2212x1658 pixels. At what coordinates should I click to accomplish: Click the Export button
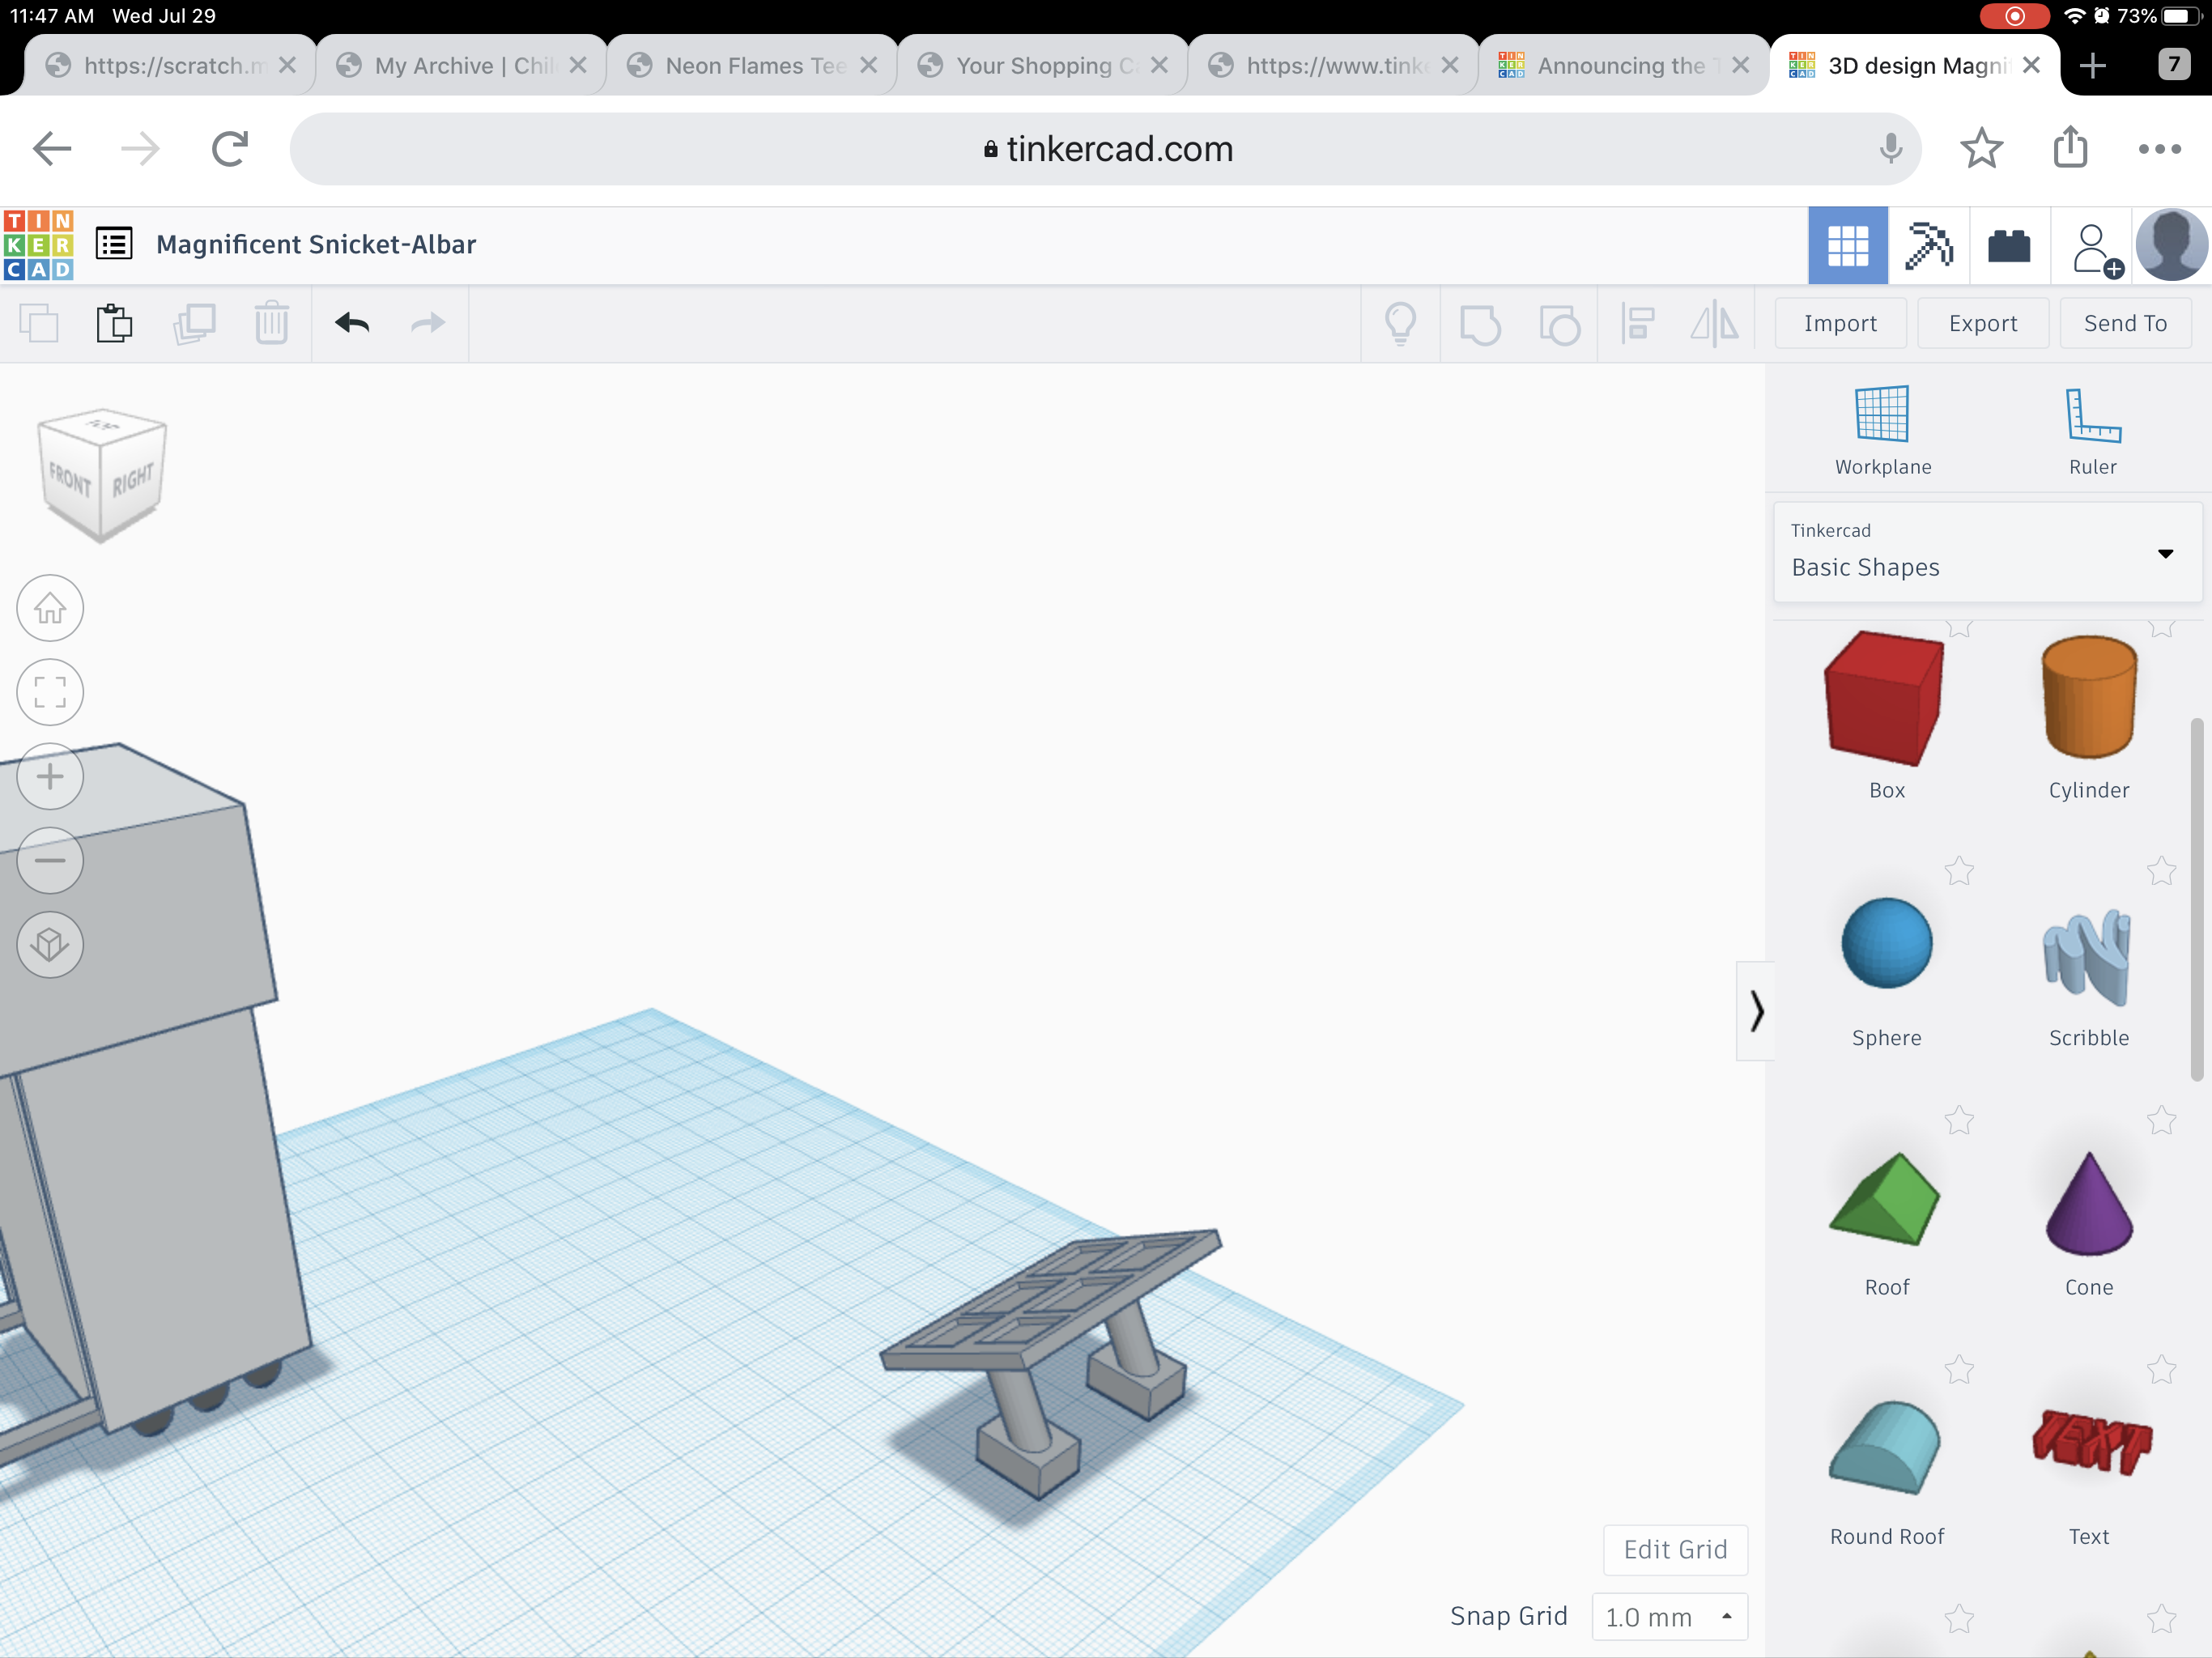coord(1983,324)
